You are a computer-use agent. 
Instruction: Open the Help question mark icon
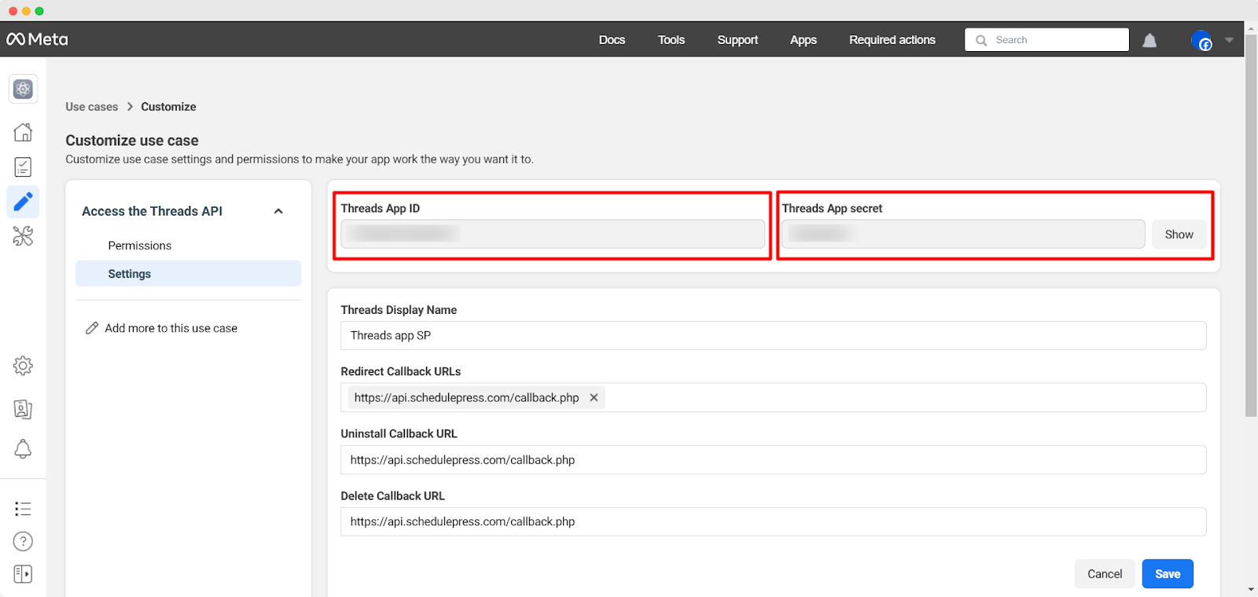(x=23, y=541)
